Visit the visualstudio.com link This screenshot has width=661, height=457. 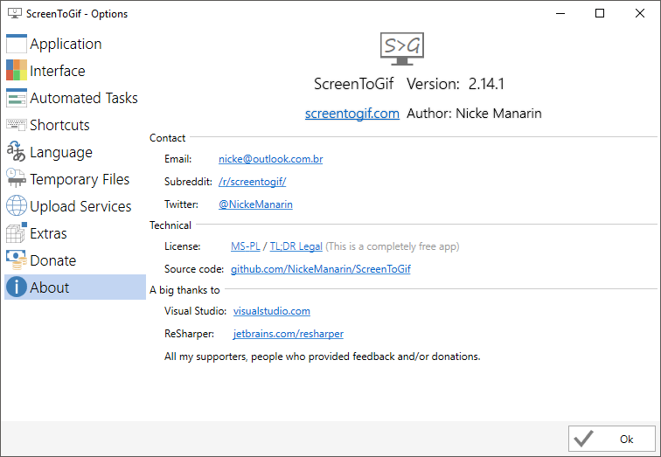271,311
